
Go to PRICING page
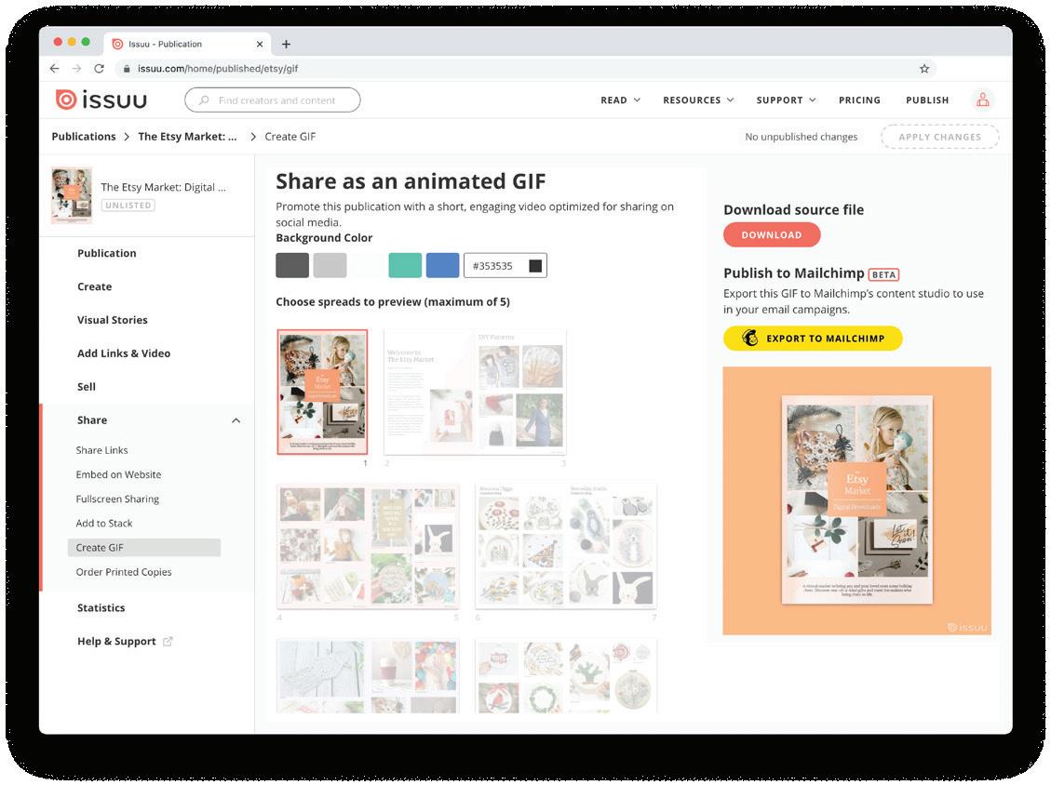[859, 100]
